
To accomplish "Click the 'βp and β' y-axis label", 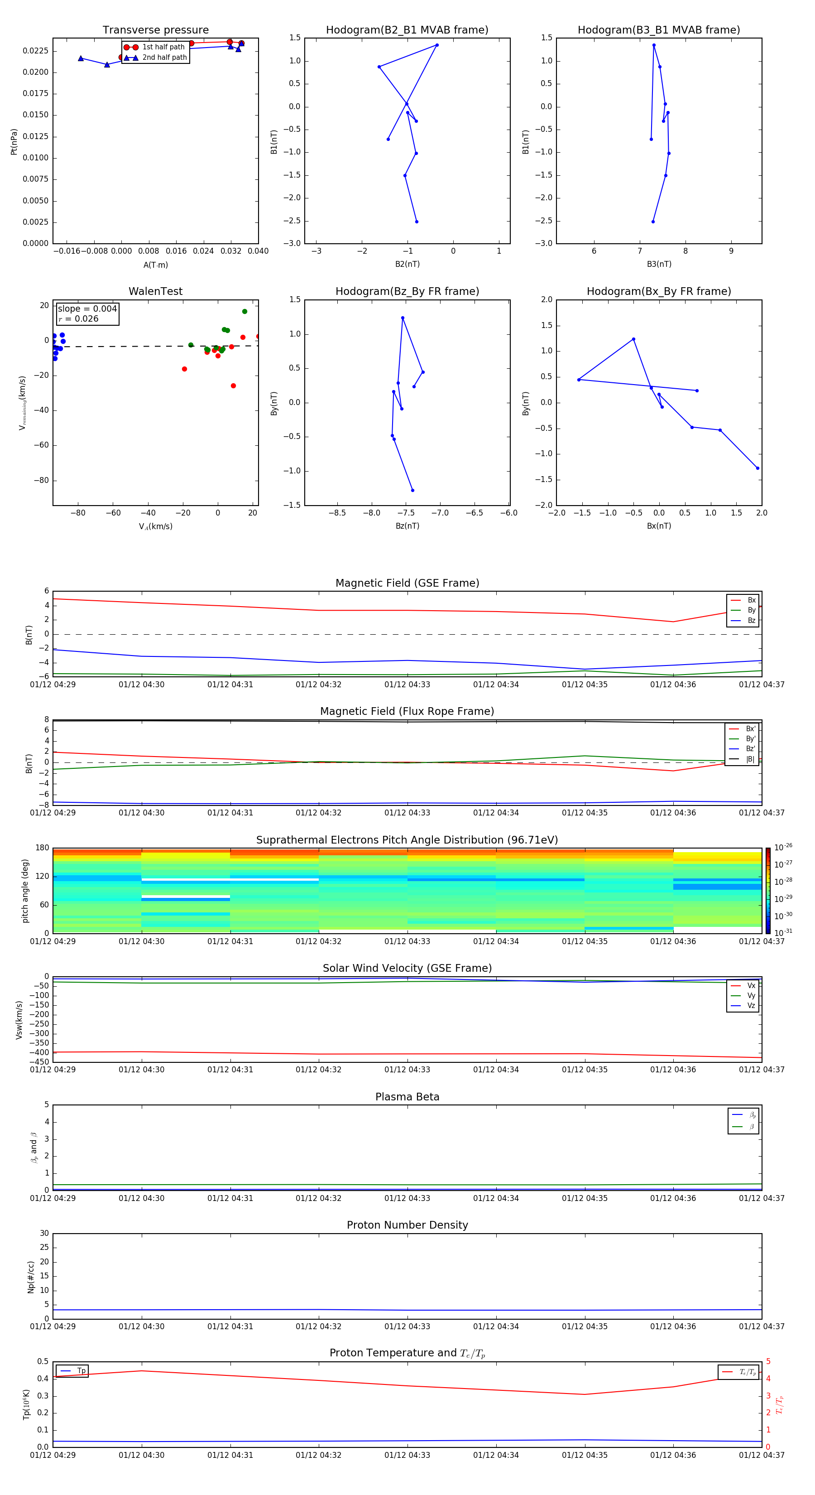I will coord(34,1148).
